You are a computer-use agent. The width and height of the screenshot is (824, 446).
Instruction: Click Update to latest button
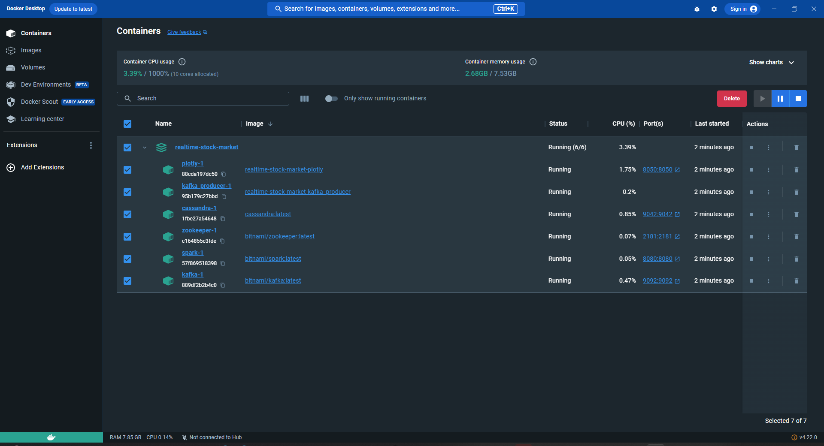pos(73,9)
